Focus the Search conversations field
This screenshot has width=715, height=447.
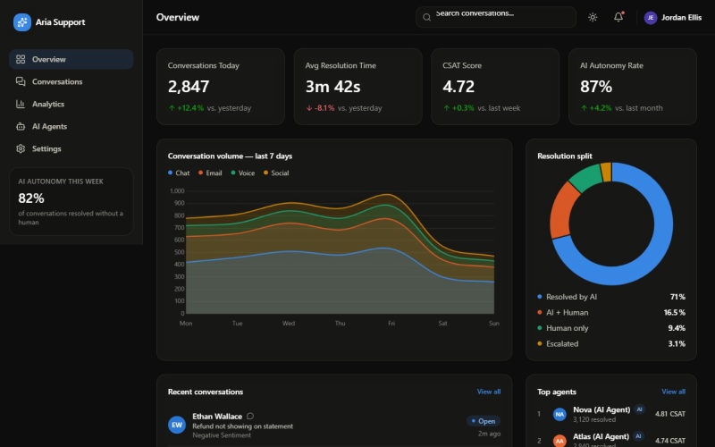coord(496,17)
